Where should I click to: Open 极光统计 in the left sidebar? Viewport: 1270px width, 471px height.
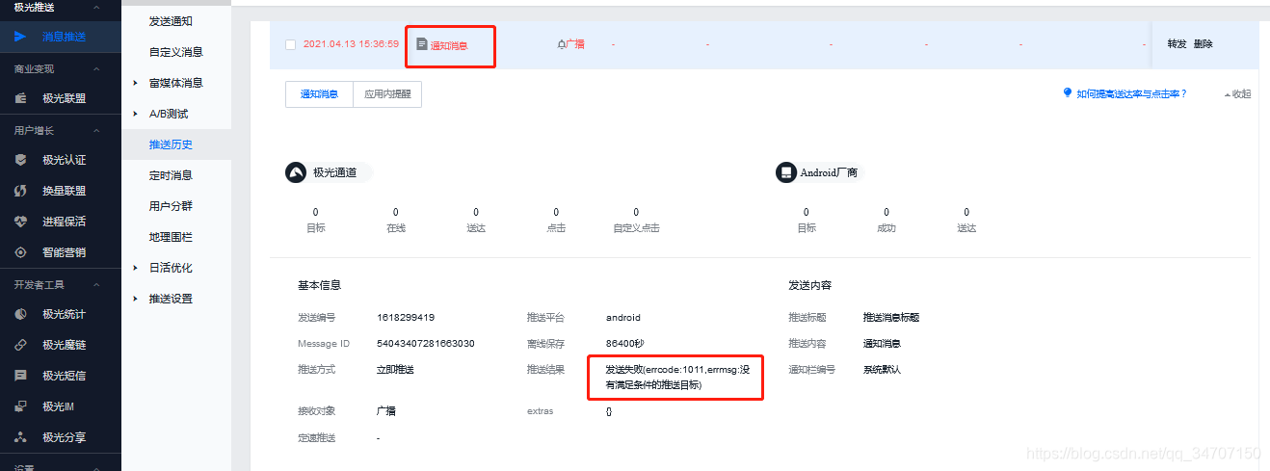point(65,314)
